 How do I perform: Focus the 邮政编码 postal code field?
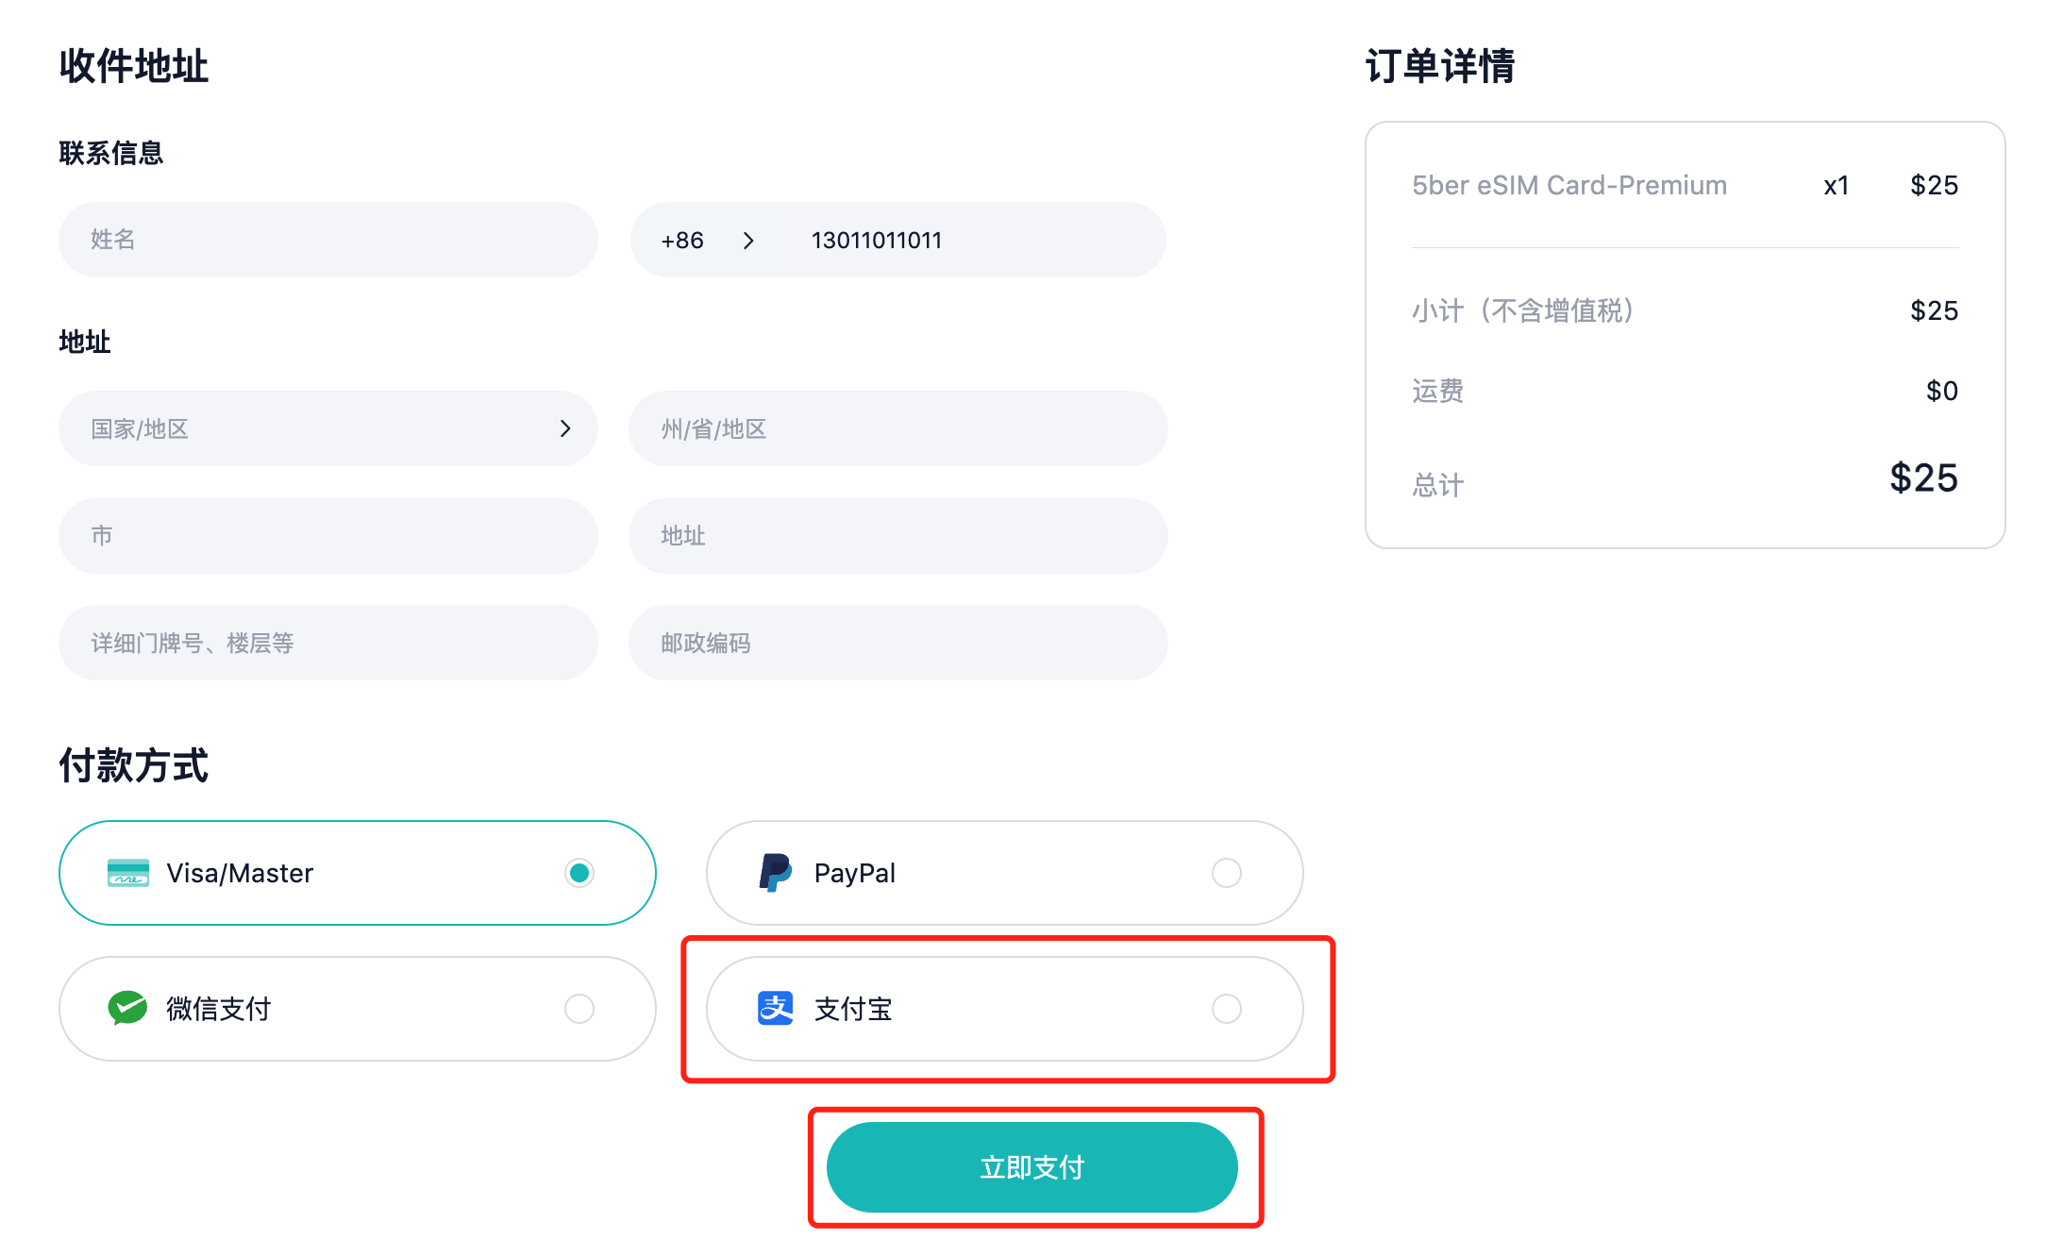pyautogui.click(x=897, y=643)
